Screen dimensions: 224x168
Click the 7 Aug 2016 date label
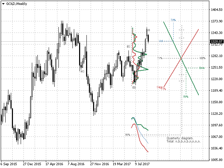[x=76, y=164]
